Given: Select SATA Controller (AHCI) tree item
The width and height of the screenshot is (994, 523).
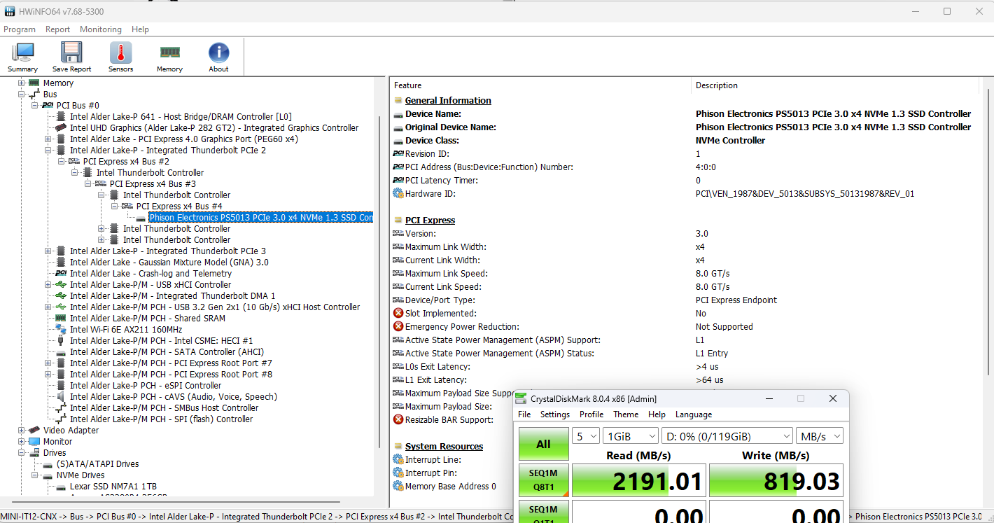Looking at the screenshot, I should point(167,352).
